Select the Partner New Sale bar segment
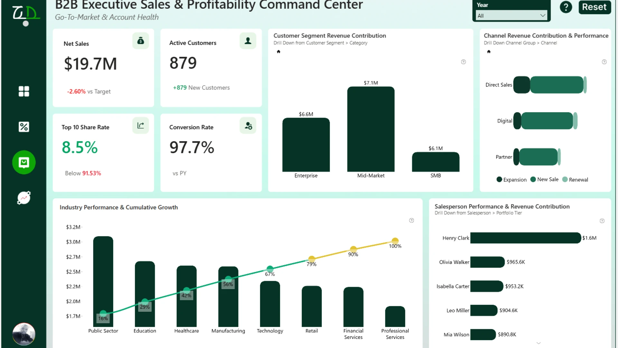 538,157
